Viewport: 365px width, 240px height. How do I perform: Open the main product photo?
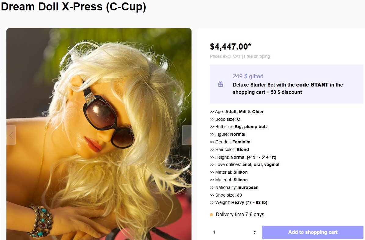[x=99, y=134]
